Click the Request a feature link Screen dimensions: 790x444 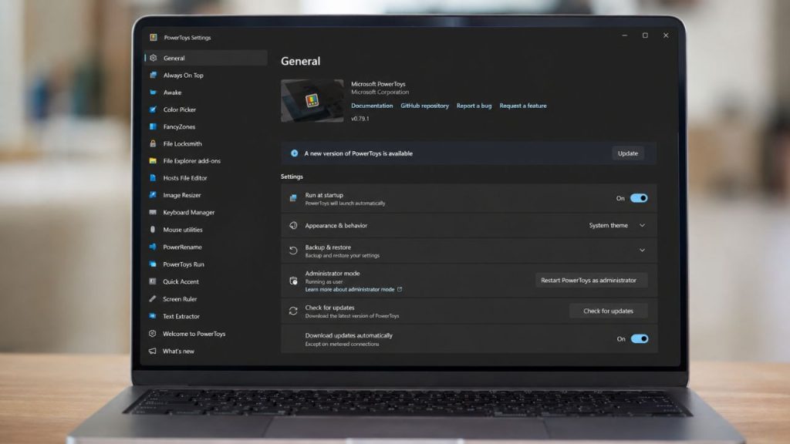(523, 106)
